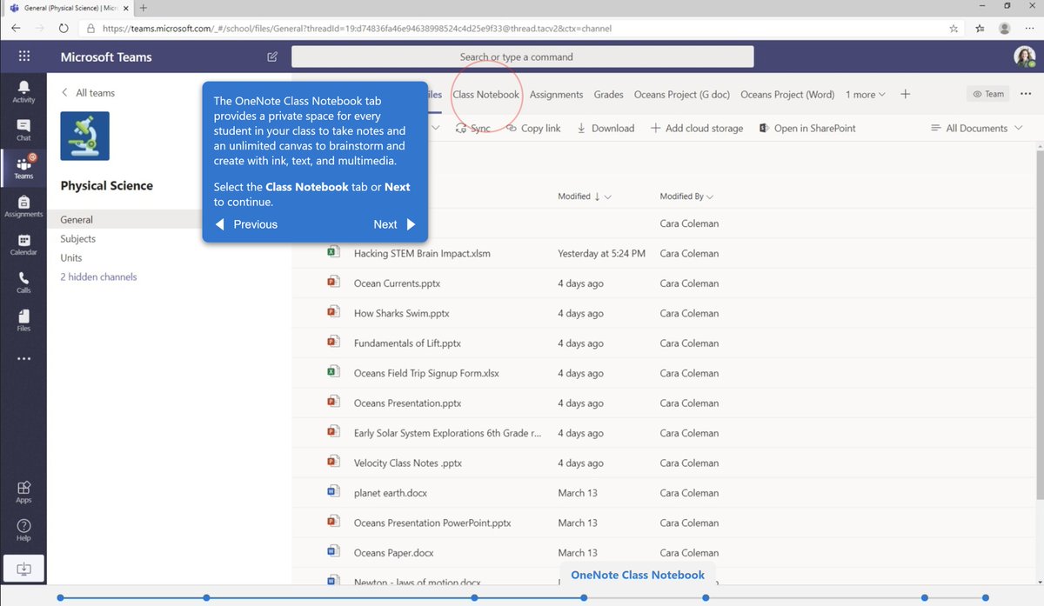Click Sync in the files toolbar
Image resolution: width=1044 pixels, height=606 pixels.
point(473,128)
